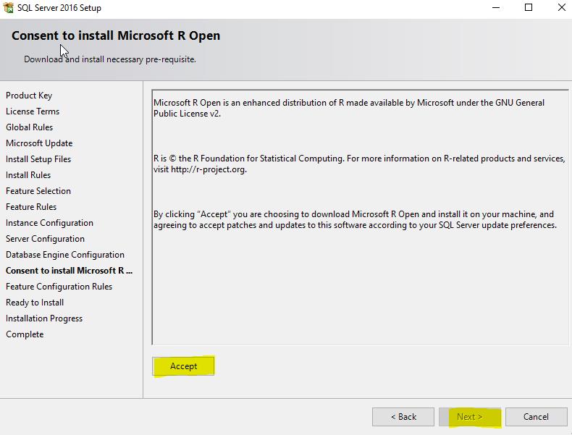Screen dimensions: 572x435
Task: Open the Feature Rules step
Action: coord(31,207)
